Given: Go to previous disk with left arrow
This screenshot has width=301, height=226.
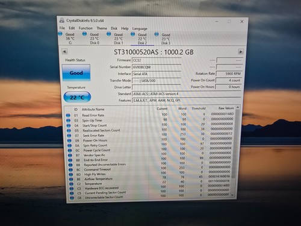Looking at the screenshot, I should pyautogui.click(x=64, y=51).
